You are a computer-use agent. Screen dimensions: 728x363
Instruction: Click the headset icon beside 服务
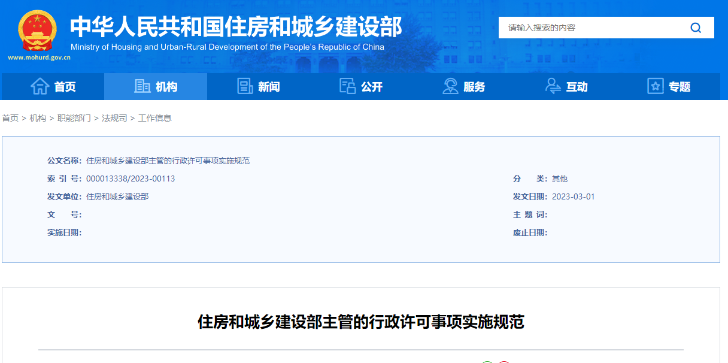tap(450, 87)
